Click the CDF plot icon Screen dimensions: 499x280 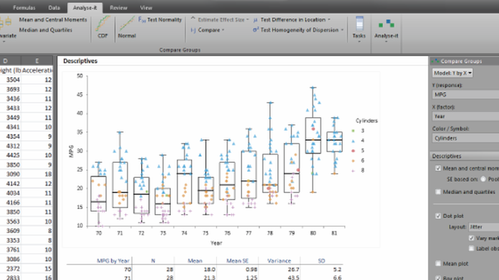(x=103, y=24)
